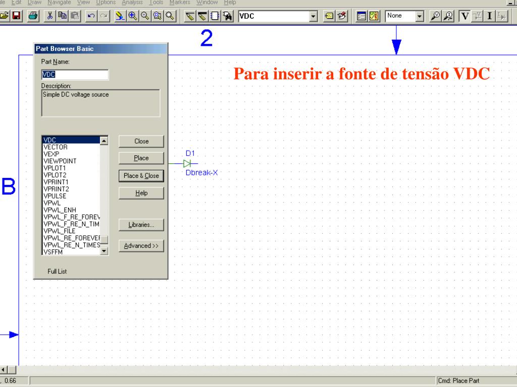This screenshot has height=387, width=517.
Task: Redo the last undone action
Action: pos(104,16)
